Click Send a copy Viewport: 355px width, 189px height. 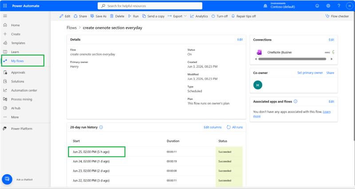153,16
